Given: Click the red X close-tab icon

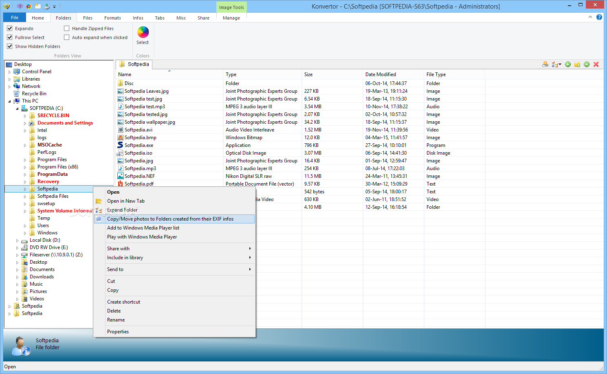Looking at the screenshot, I should pyautogui.click(x=596, y=64).
